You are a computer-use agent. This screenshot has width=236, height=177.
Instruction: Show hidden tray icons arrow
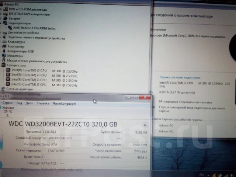click(x=208, y=176)
